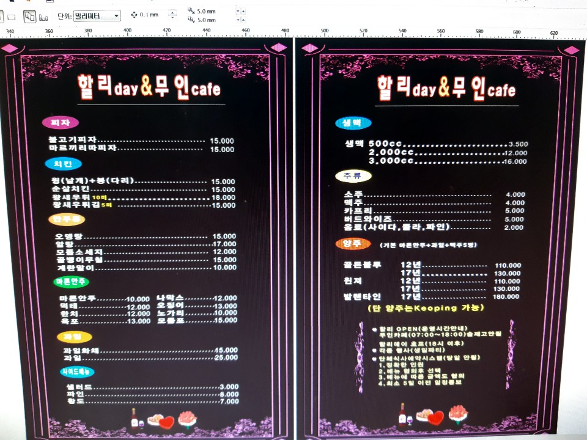Viewport: 587px width, 440px height.
Task: Apply layout to all pages icon
Action: point(29,16)
